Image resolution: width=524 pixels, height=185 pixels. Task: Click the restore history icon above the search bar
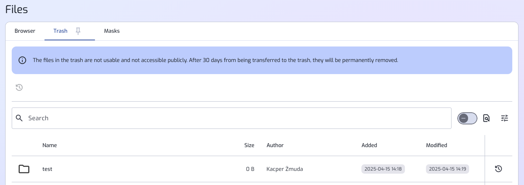pyautogui.click(x=19, y=88)
